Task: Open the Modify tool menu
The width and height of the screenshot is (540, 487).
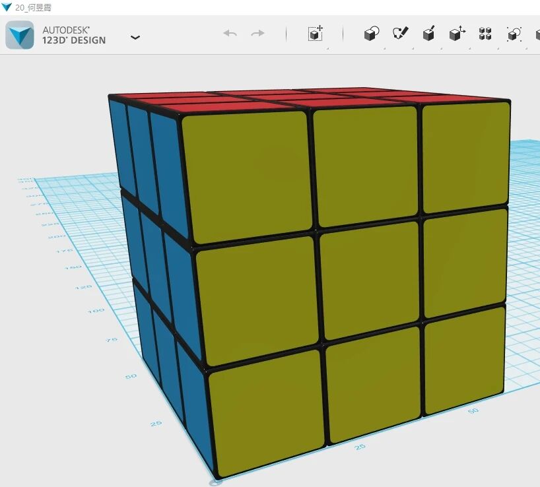Action: 457,34
